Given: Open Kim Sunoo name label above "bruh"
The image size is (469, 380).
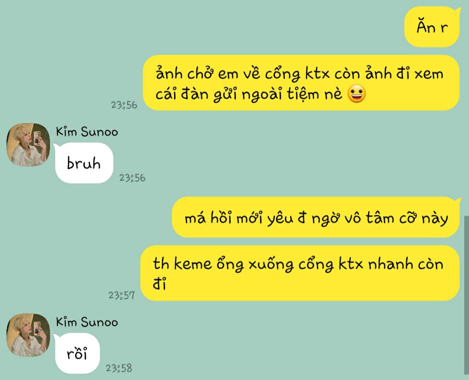Looking at the screenshot, I should pos(87,132).
